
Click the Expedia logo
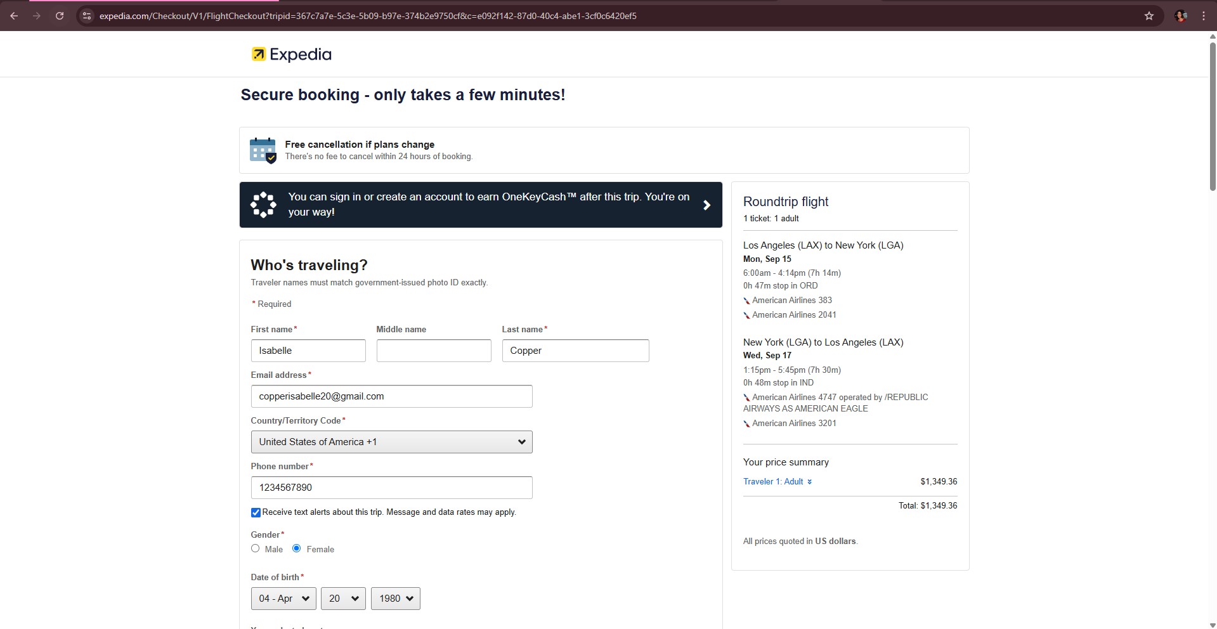pos(291,55)
